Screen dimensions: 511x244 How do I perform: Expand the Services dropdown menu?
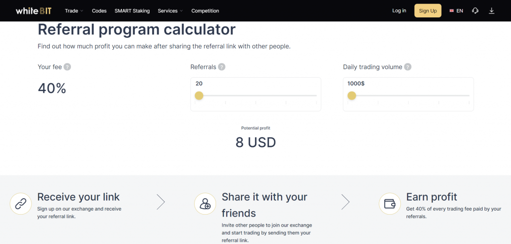point(170,11)
